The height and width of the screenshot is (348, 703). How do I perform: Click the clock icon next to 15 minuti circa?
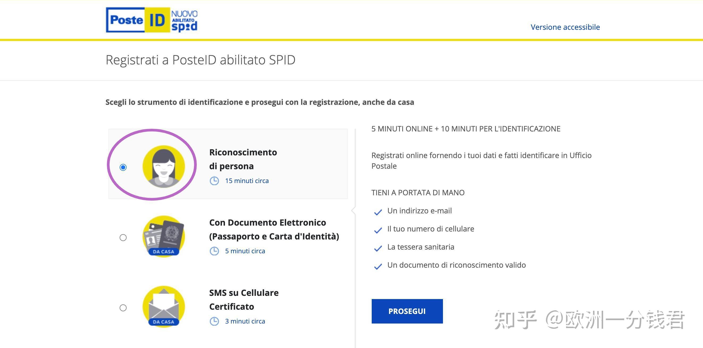(x=215, y=181)
